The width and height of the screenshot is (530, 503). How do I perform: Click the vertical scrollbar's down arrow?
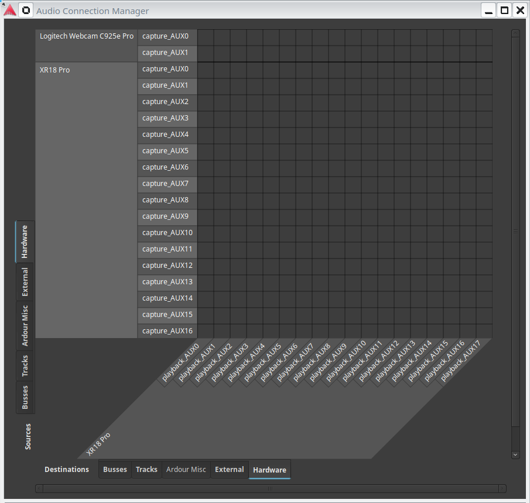(515, 454)
